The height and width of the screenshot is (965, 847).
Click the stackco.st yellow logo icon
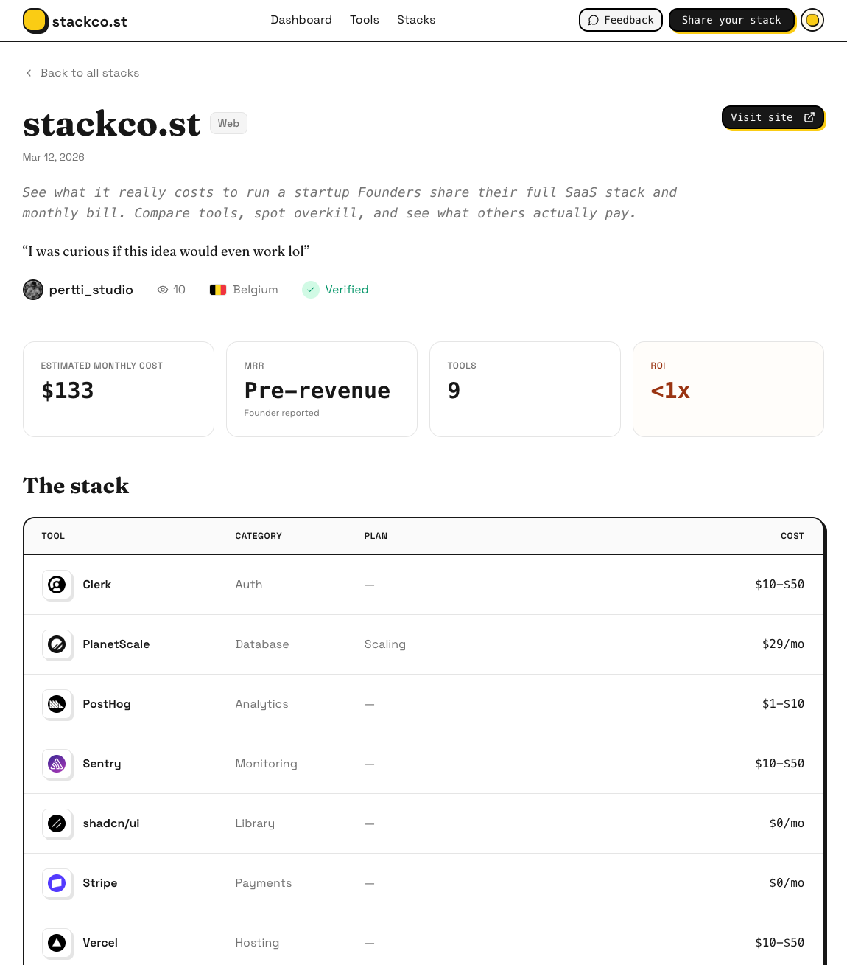coord(35,21)
